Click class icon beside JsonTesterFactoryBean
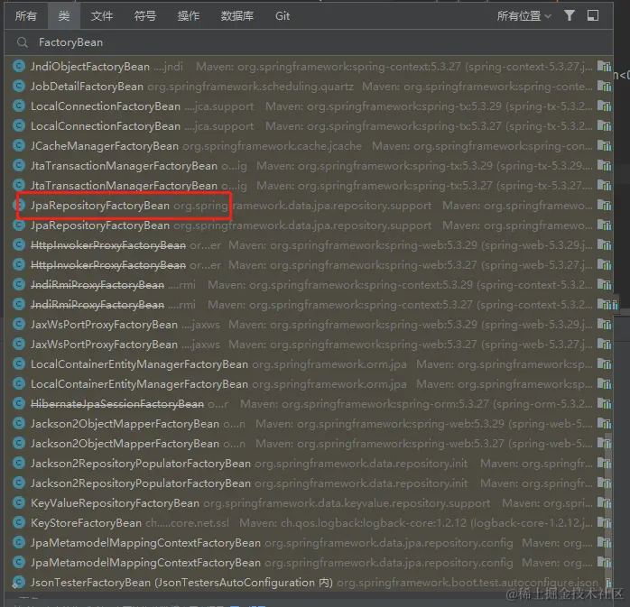 click(18, 582)
